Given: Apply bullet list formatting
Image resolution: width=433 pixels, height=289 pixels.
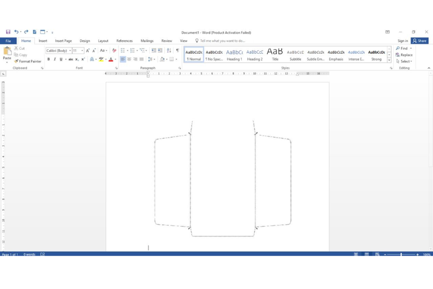Looking at the screenshot, I should (x=123, y=51).
